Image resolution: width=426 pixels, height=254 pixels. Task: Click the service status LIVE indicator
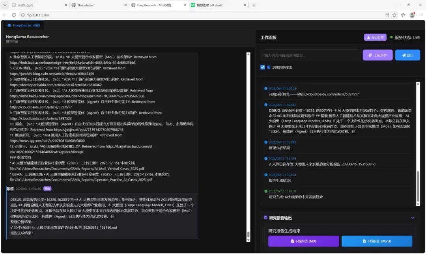pyautogui.click(x=405, y=37)
